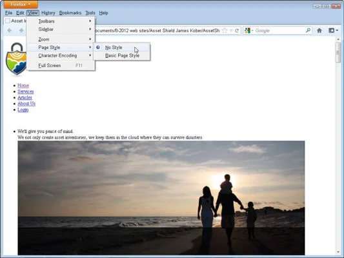Open the bookmarks menu toolbar icon
Viewport: 344px width, 258px height.
point(333,30)
